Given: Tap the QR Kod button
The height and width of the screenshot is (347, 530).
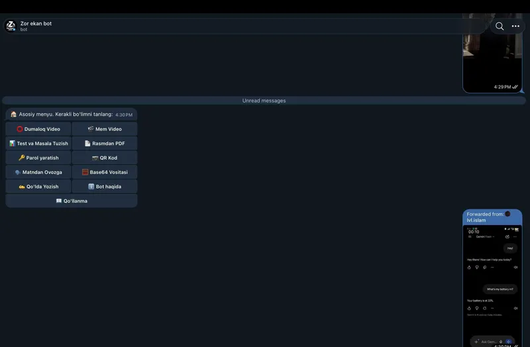Looking at the screenshot, I should tap(105, 158).
